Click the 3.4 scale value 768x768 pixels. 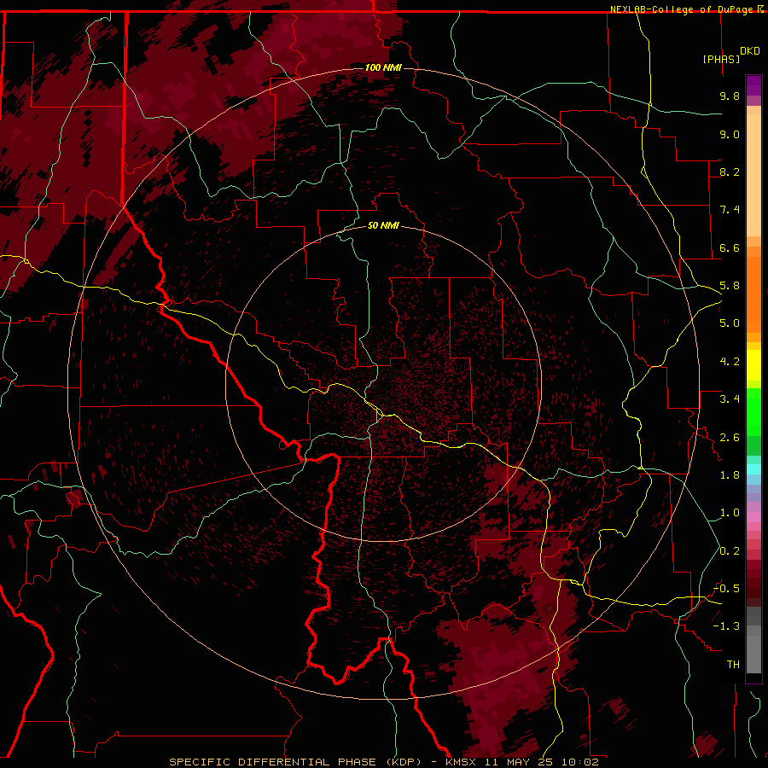tap(730, 399)
